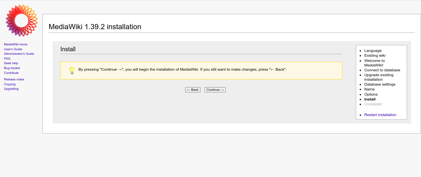Click the Restart installation link

[x=380, y=115]
